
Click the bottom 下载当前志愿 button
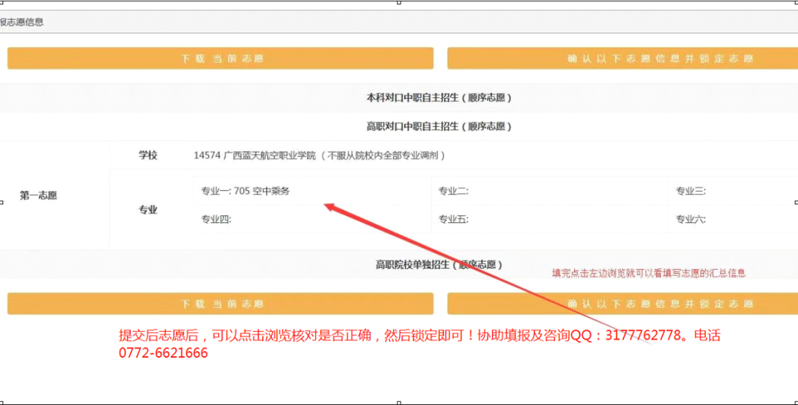click(x=220, y=304)
